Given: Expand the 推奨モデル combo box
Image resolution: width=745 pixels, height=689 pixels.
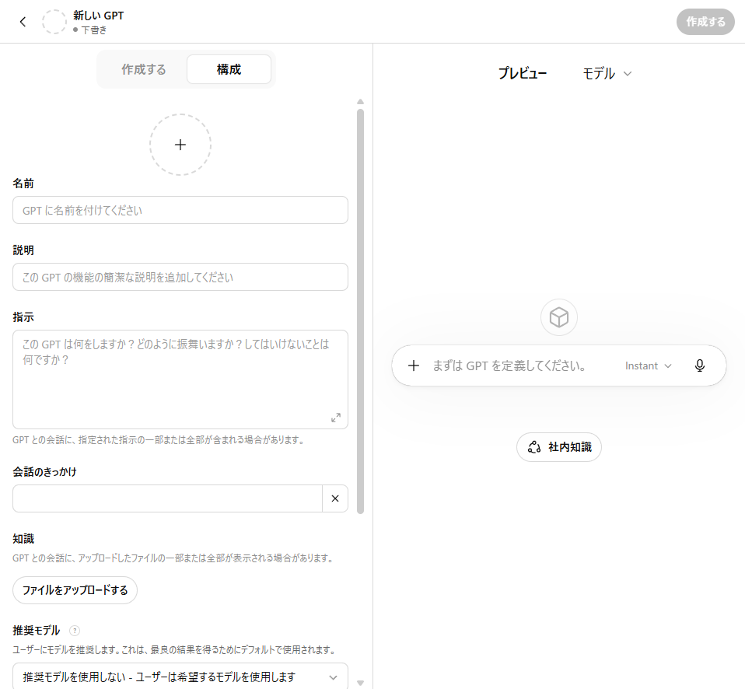Looking at the screenshot, I should [x=180, y=677].
